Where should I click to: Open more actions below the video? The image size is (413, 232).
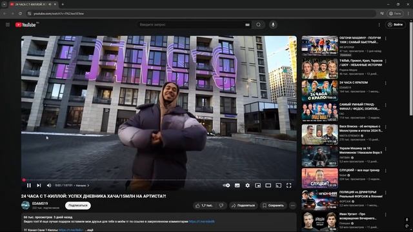[292, 206]
